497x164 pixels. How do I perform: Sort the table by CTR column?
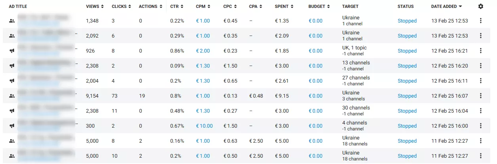coord(176,6)
